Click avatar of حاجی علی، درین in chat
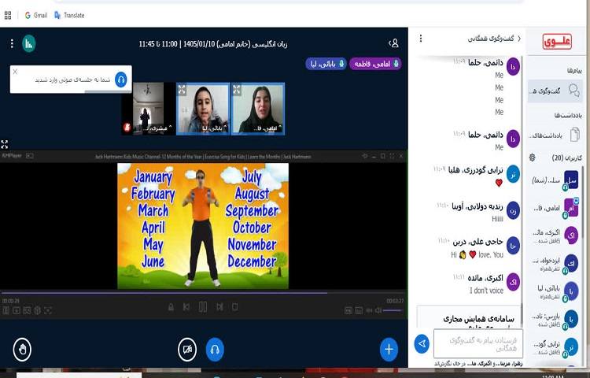This screenshot has height=378, width=590. 513,246
